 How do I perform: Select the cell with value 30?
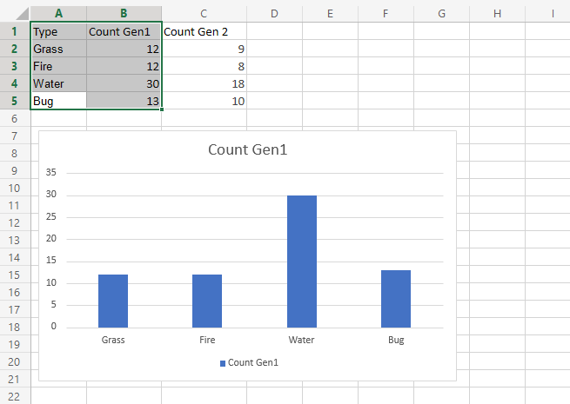[x=124, y=83]
